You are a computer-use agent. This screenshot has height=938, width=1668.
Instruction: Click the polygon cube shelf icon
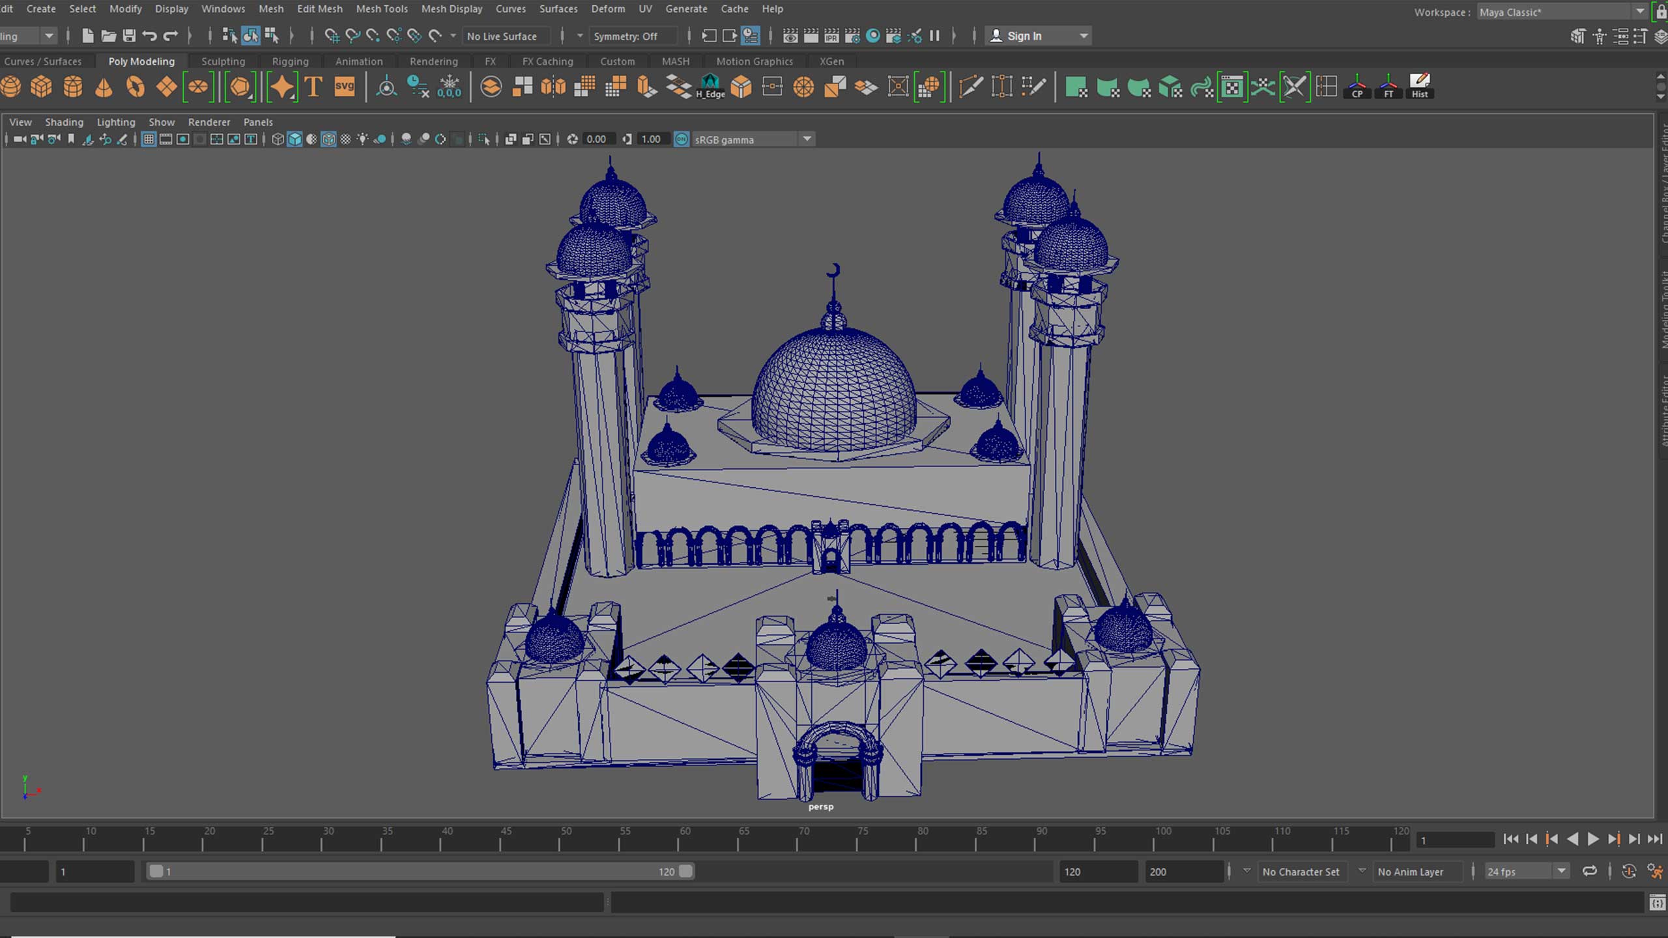(x=41, y=87)
